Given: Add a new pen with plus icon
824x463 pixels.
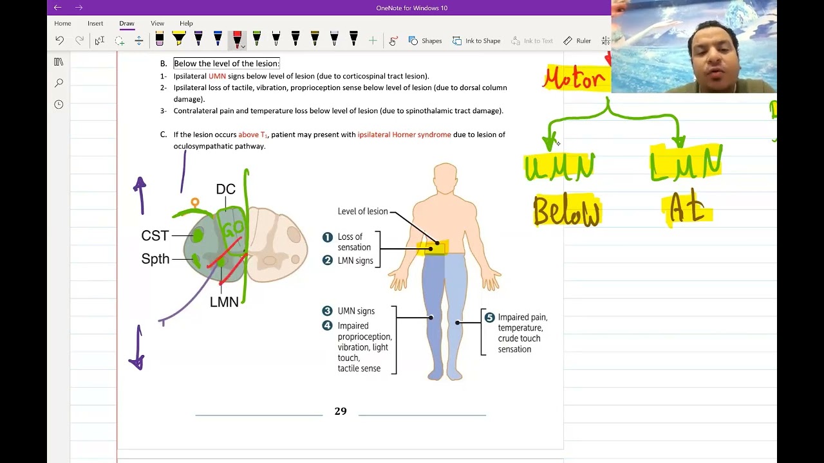Looking at the screenshot, I should coord(373,41).
